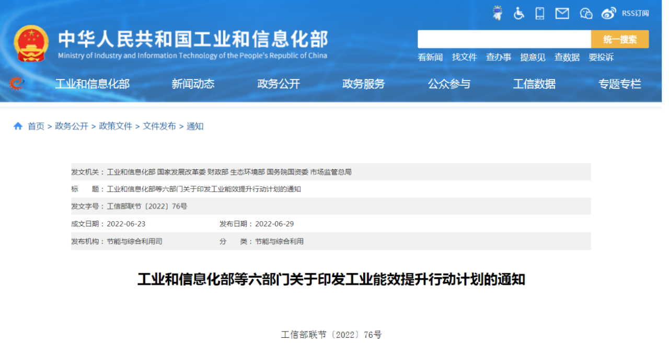Click the 发布日期 value 2022-06-29
669x353 pixels.
point(274,224)
